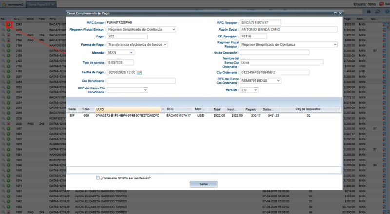Screen dimensions: 390x214
Task: Open the red PDF icon on row 2198
Action: point(8,40)
